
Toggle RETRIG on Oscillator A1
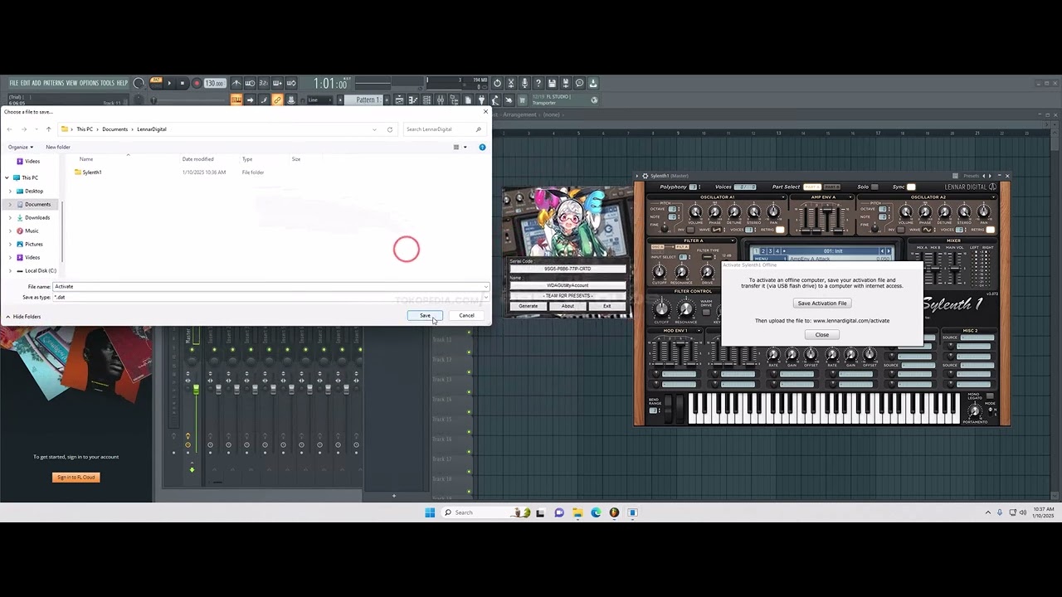coord(780,230)
